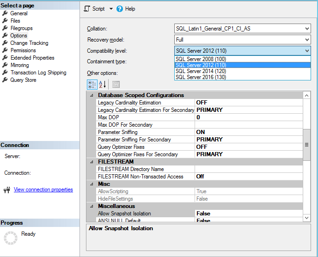Open the Script dropdown arrow
The width and height of the screenshot is (318, 257).
(111, 9)
